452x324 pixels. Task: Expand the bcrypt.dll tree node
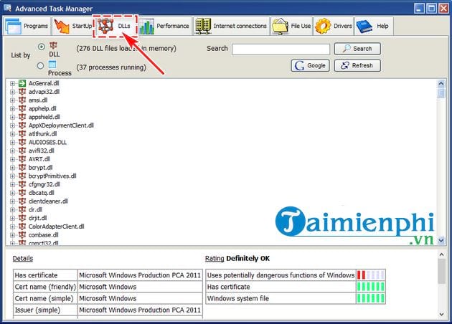tap(12, 168)
